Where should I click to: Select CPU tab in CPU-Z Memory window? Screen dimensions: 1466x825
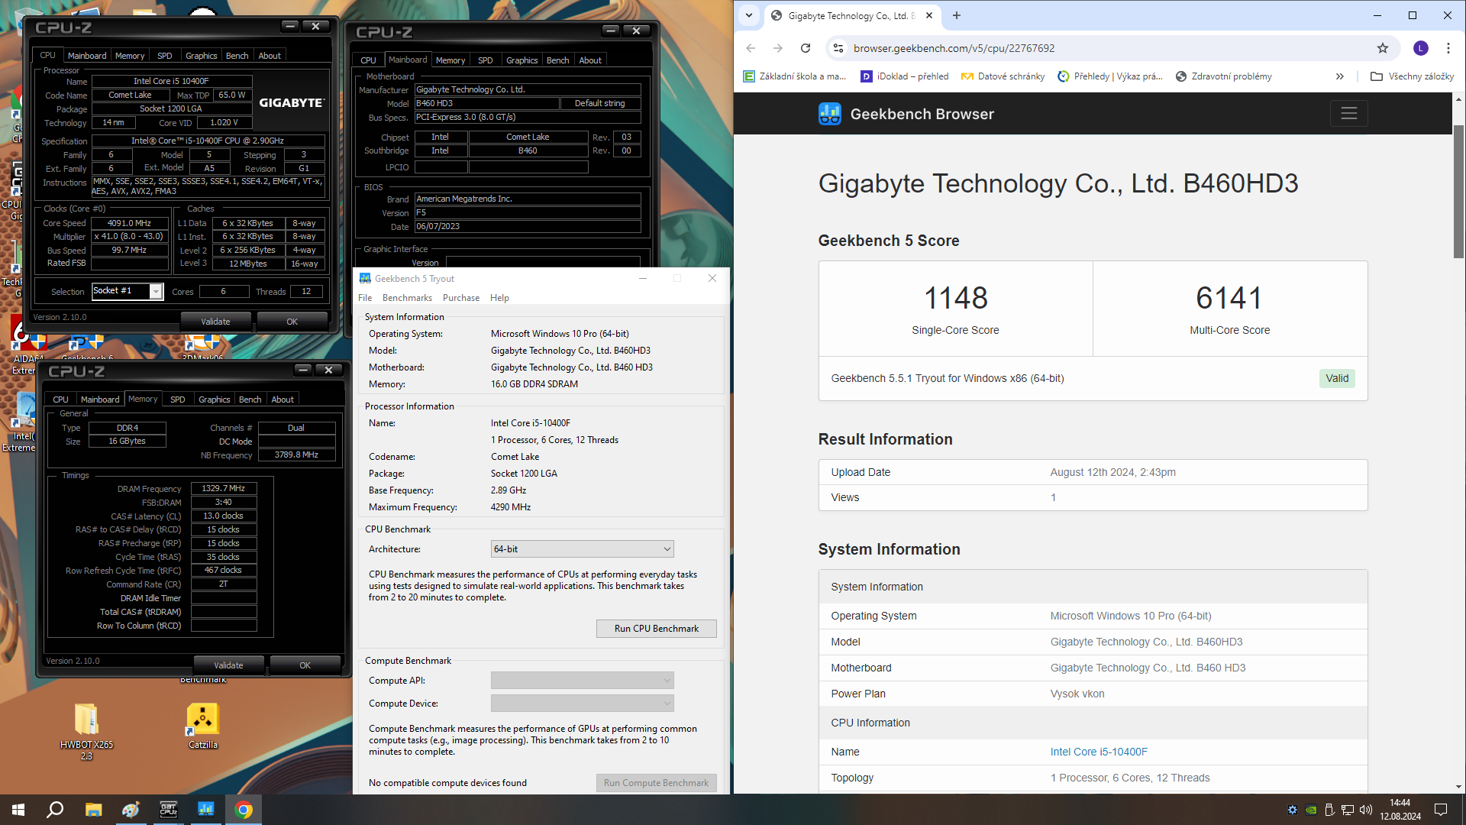coord(60,400)
